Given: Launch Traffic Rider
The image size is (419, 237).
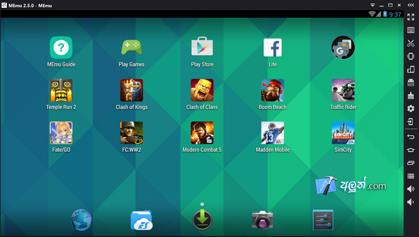Looking at the screenshot, I should click(x=343, y=90).
